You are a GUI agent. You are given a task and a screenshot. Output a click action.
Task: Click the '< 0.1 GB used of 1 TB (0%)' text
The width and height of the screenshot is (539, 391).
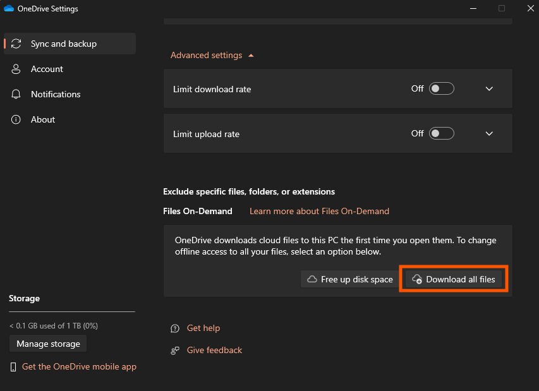[54, 326]
